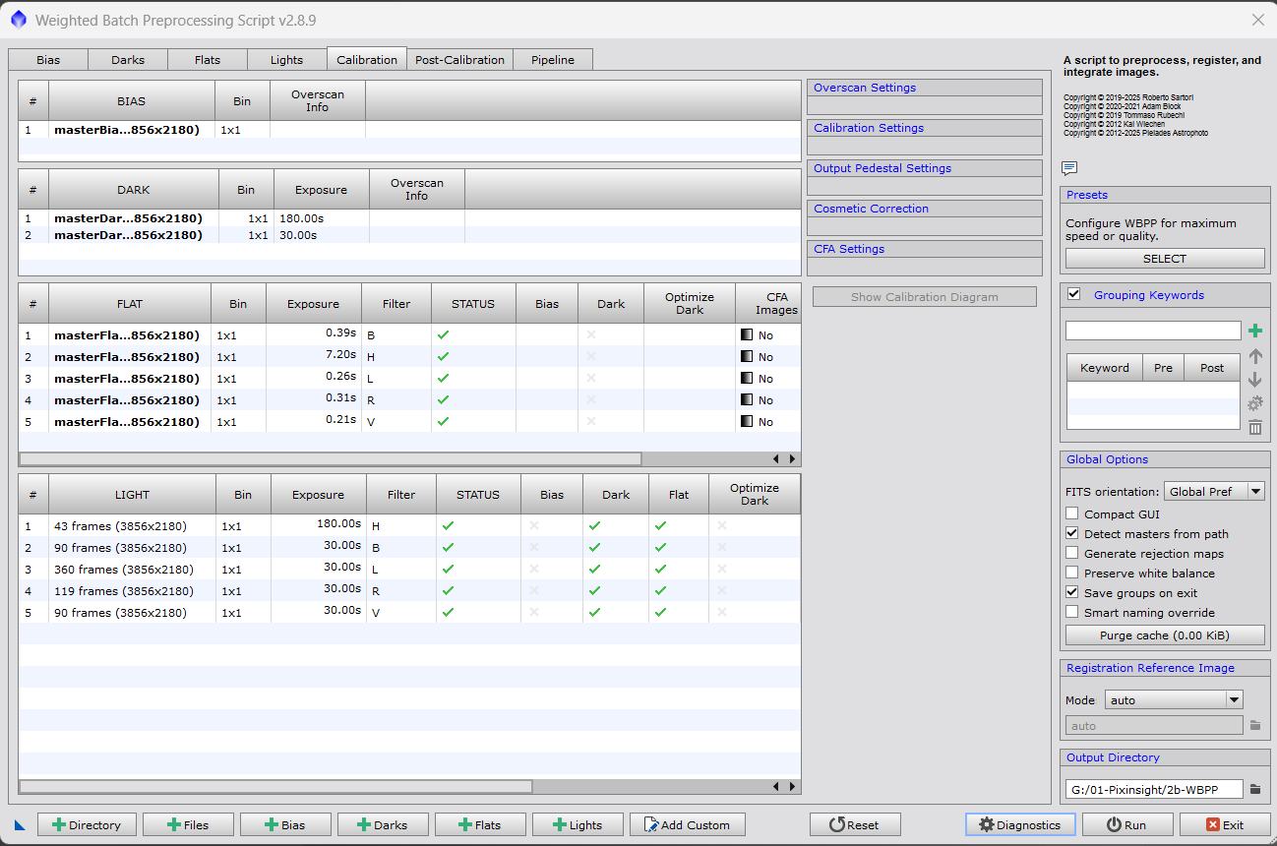Click the Dark checkmark in the 360 frames row
The image size is (1277, 846).
click(595, 570)
